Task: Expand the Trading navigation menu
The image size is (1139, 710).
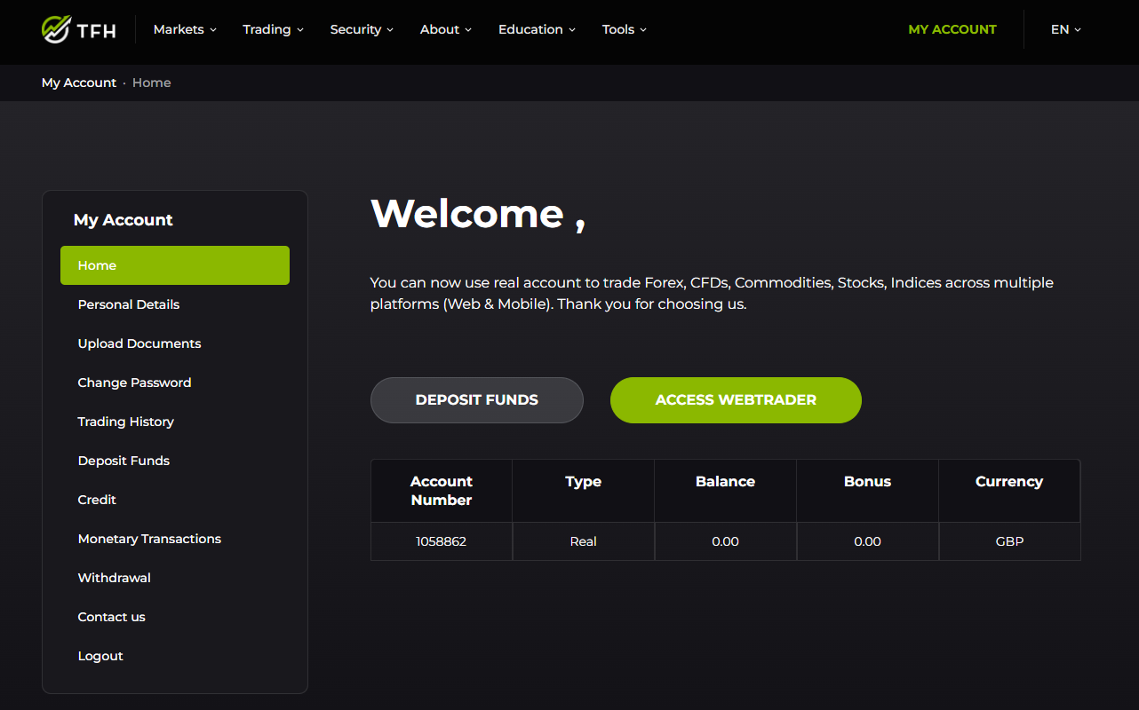Action: coord(274,29)
